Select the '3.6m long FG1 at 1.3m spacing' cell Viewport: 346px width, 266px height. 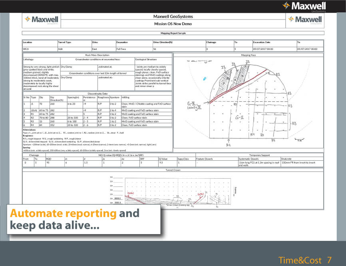click(259, 164)
